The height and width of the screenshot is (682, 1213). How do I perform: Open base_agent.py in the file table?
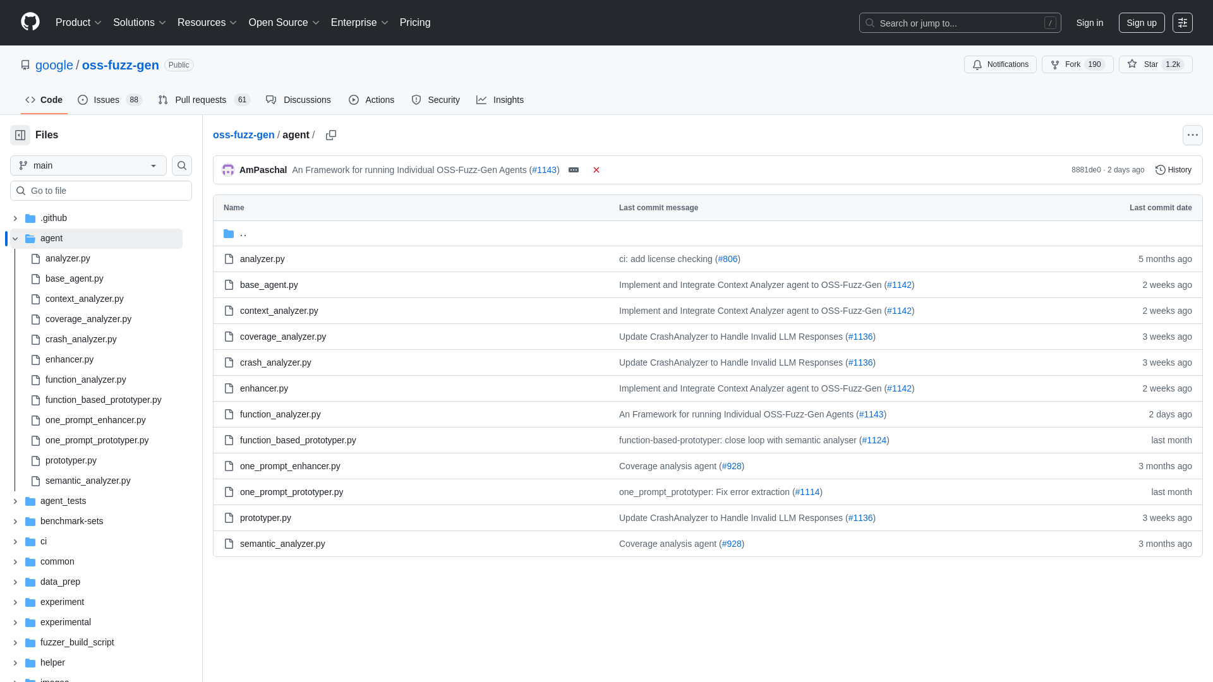pyautogui.click(x=269, y=285)
